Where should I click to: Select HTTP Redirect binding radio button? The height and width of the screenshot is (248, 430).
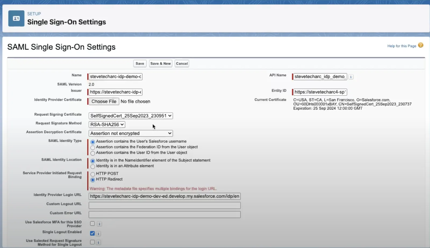(93, 180)
